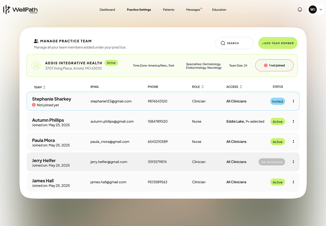Open three-dot menu for Stephanie Sharkey
The image size is (326, 226).
(293, 101)
